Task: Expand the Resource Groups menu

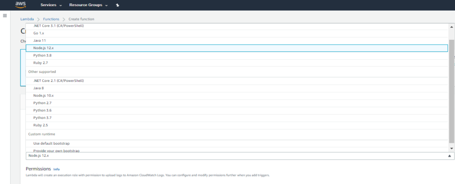Action: [x=88, y=5]
